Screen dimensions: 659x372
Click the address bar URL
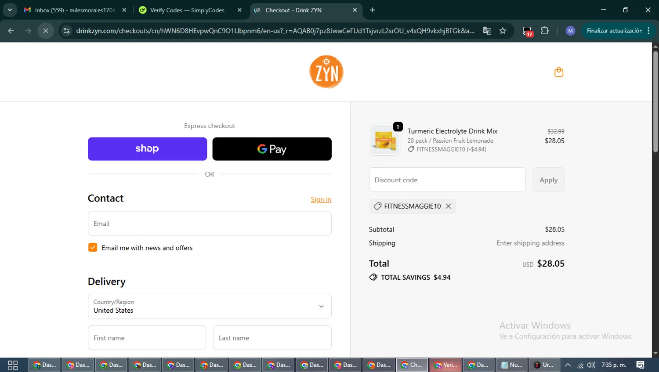click(275, 31)
